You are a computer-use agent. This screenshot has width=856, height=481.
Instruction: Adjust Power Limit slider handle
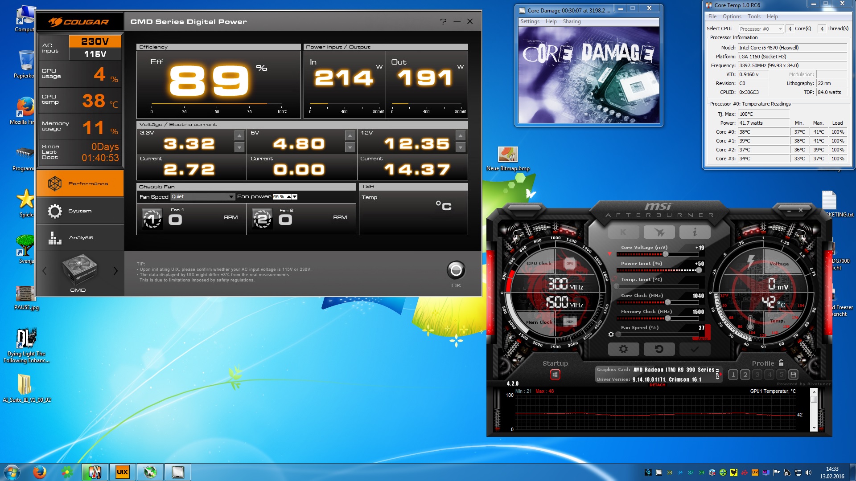click(699, 270)
